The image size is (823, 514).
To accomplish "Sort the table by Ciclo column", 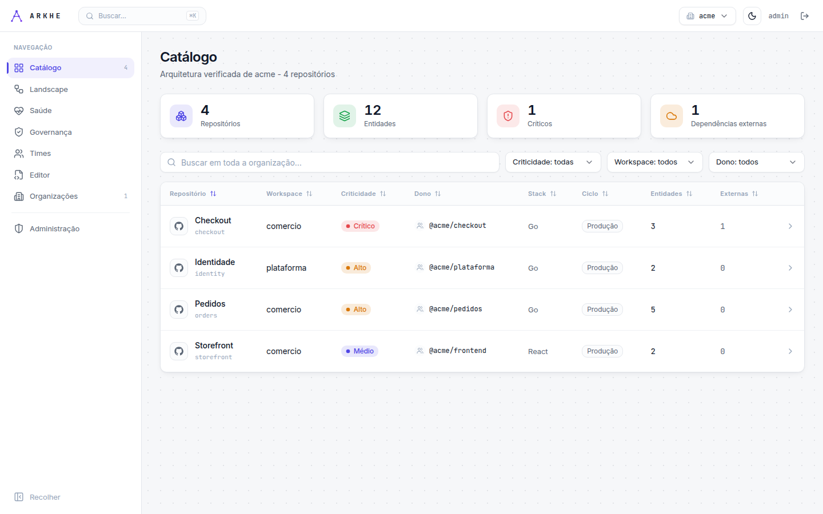I will pyautogui.click(x=595, y=194).
